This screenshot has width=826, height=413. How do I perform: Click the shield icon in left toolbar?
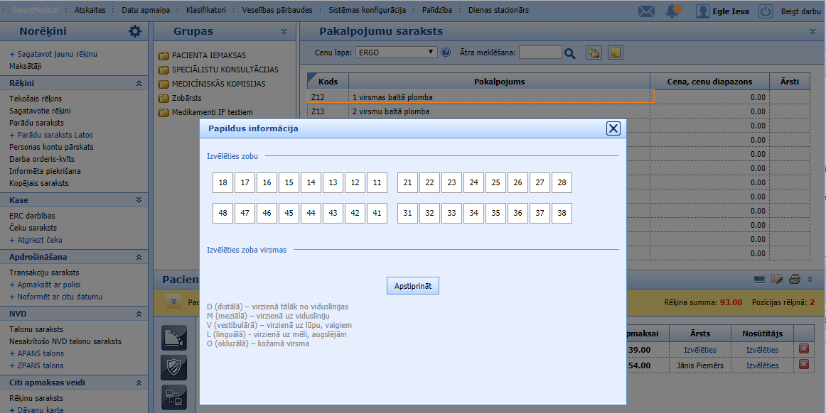tap(174, 367)
